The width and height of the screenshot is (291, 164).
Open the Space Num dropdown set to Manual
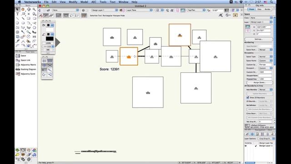pyautogui.click(x=266, y=50)
